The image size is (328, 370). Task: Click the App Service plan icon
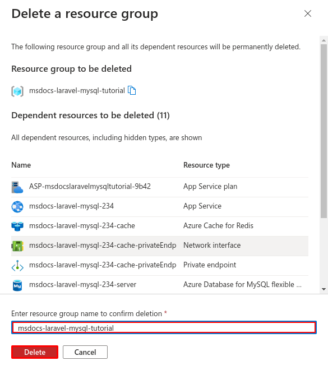point(17,187)
